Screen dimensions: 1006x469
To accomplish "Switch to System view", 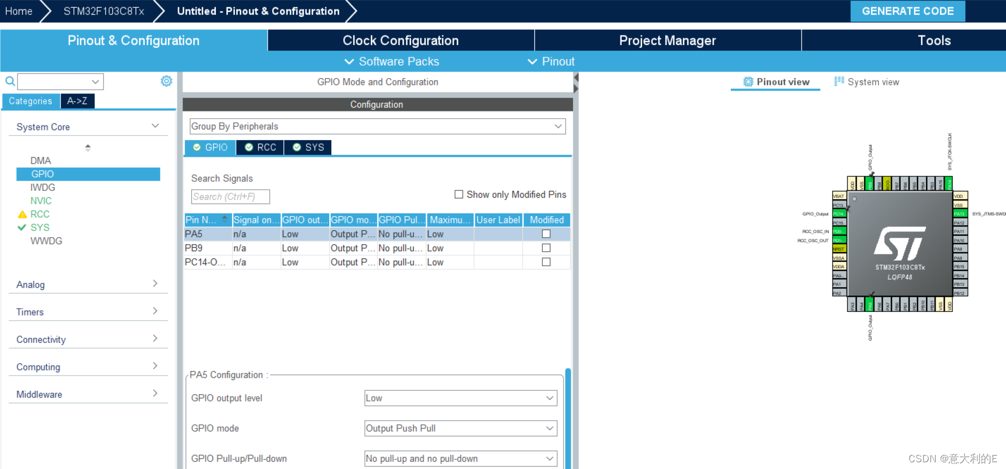I will click(x=867, y=82).
